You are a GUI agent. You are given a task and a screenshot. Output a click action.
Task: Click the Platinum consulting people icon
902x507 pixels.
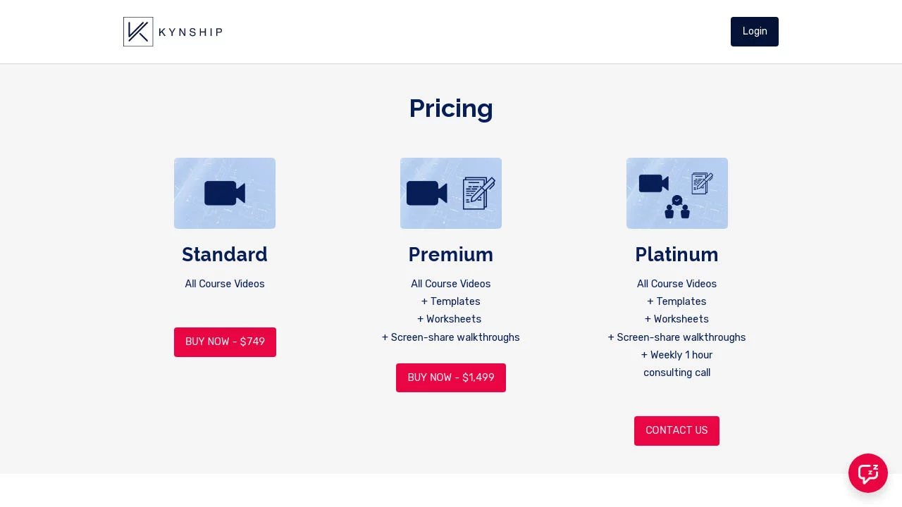677,207
